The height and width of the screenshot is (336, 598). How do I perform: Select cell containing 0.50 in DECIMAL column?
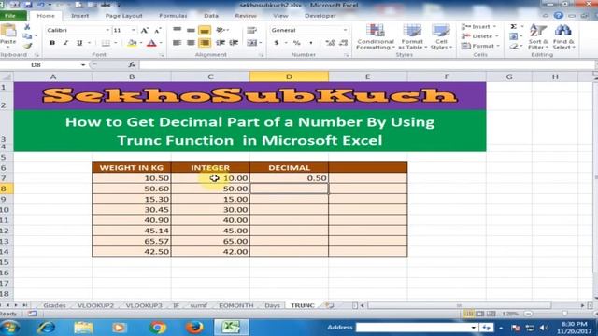click(x=289, y=178)
